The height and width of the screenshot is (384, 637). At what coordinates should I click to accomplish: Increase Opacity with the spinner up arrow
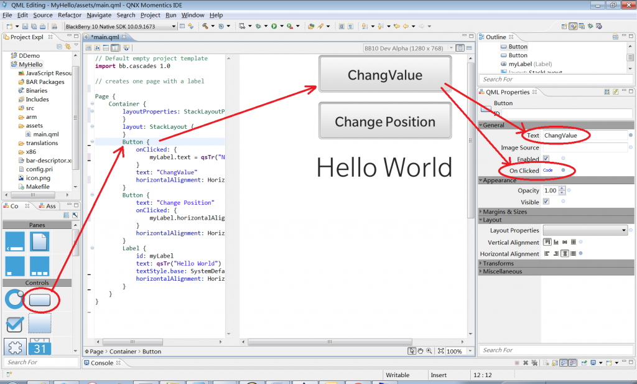pos(562,188)
